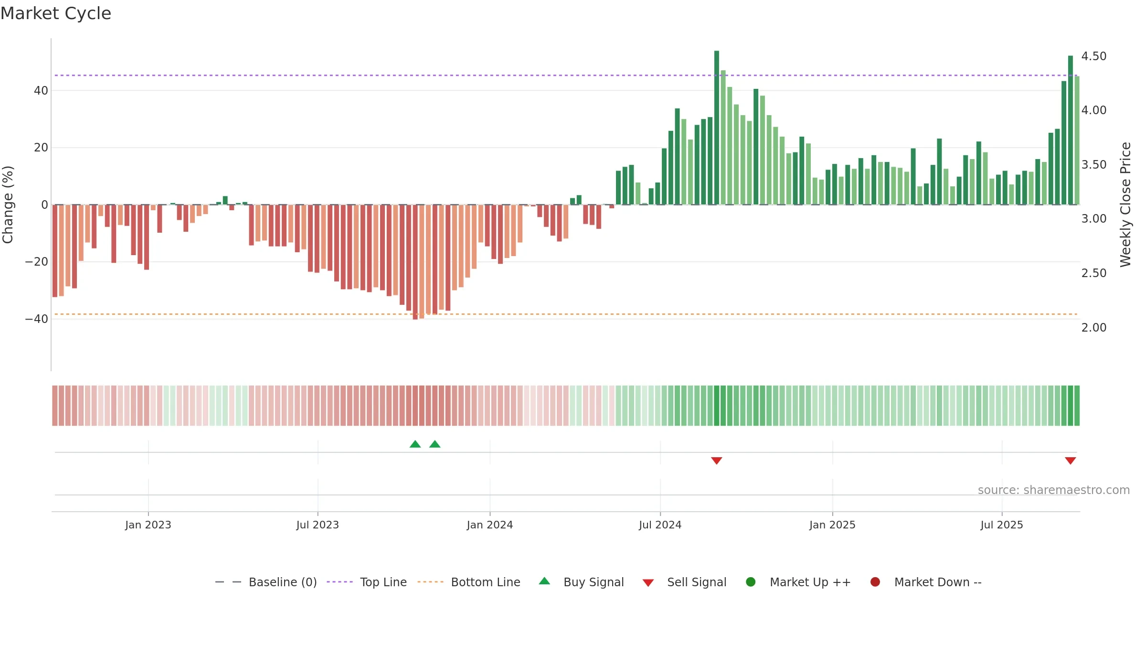The width and height of the screenshot is (1146, 645).
Task: Toggle the Market Up ++ green dot
Action: click(751, 582)
